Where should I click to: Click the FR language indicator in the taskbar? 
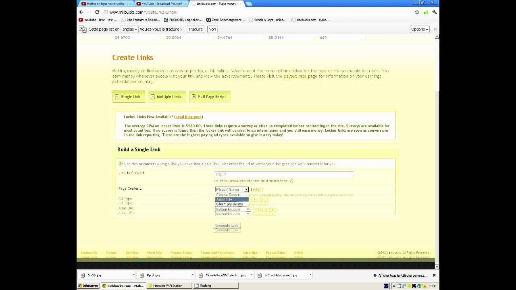pyautogui.click(x=386, y=286)
